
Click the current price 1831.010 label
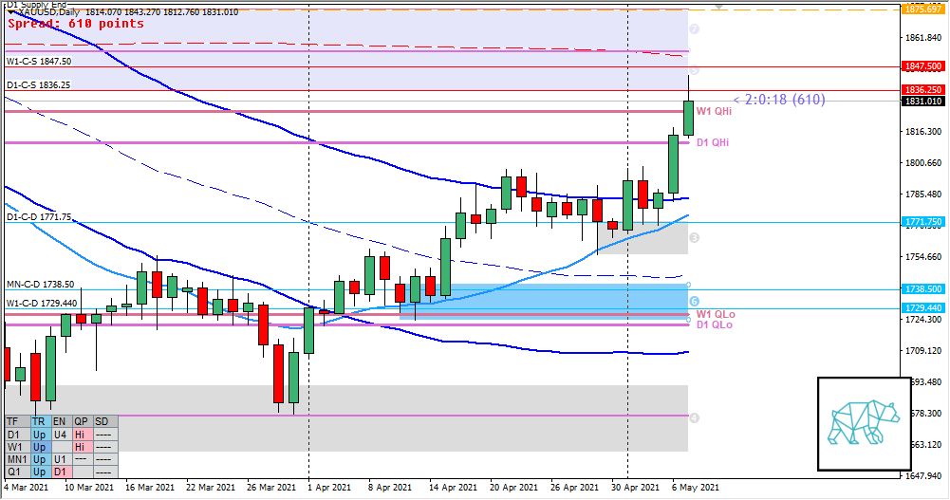pos(922,101)
